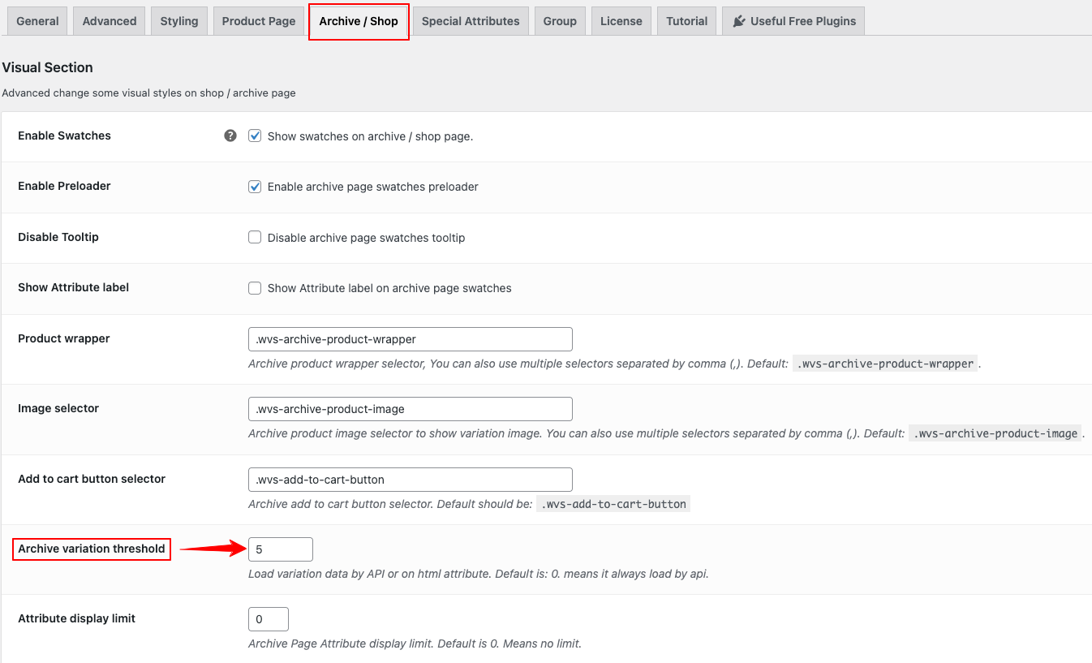Open the Useful Free Plugins tab

tap(793, 20)
